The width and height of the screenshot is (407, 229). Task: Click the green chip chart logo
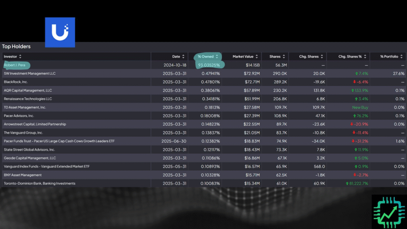click(389, 212)
